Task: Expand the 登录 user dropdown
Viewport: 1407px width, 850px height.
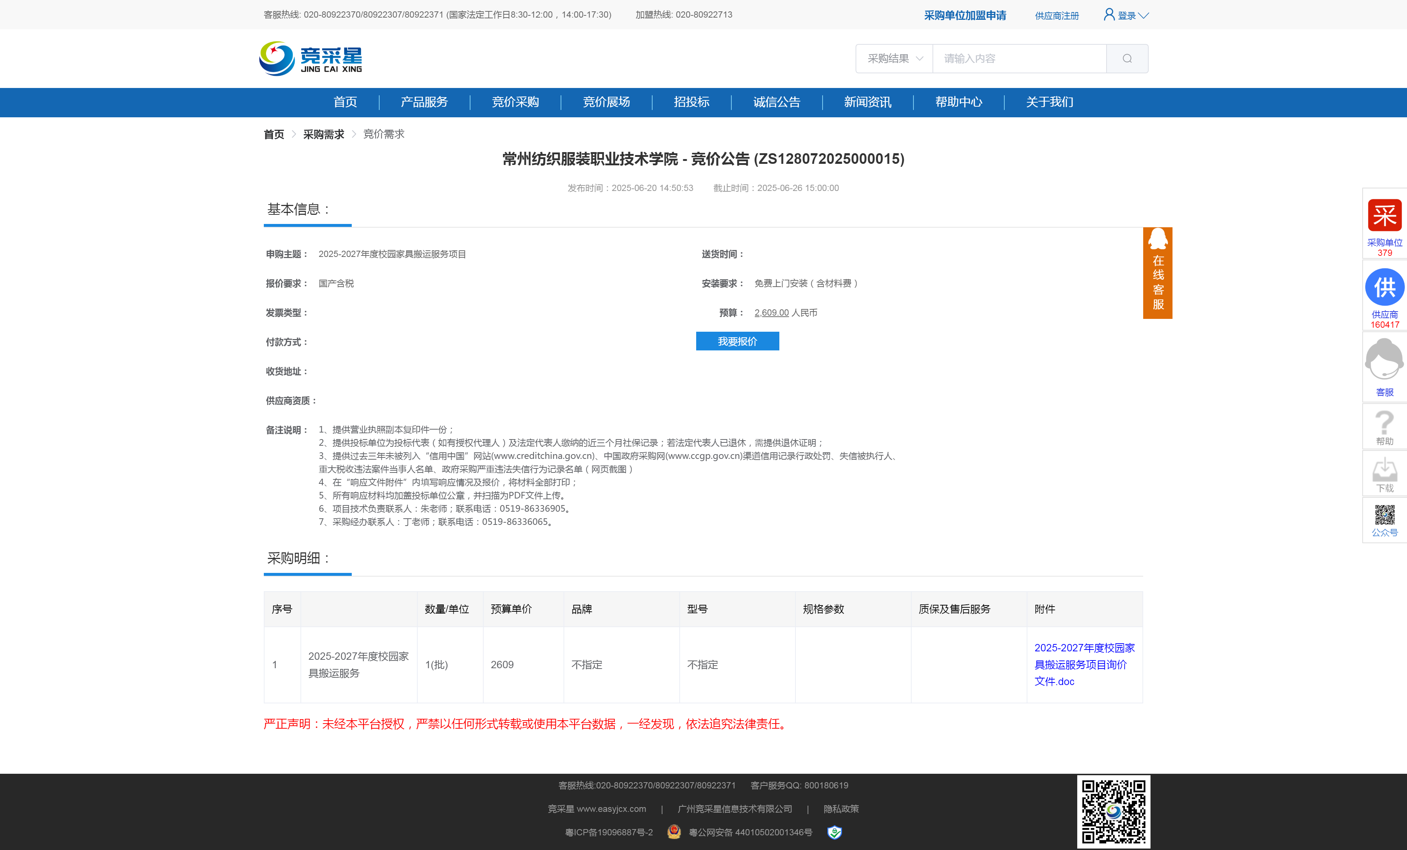Action: (1126, 15)
